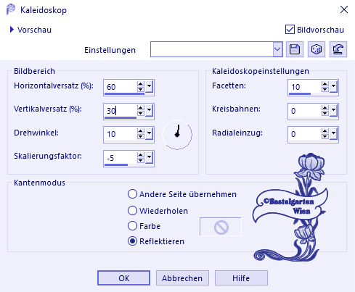Cancel with the Abbrechen button
This screenshot has width=355, height=292.
coord(182,278)
